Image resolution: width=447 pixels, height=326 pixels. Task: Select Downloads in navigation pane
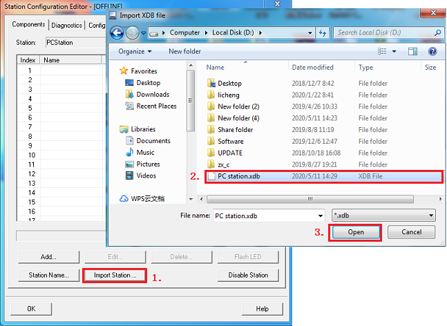click(x=147, y=95)
